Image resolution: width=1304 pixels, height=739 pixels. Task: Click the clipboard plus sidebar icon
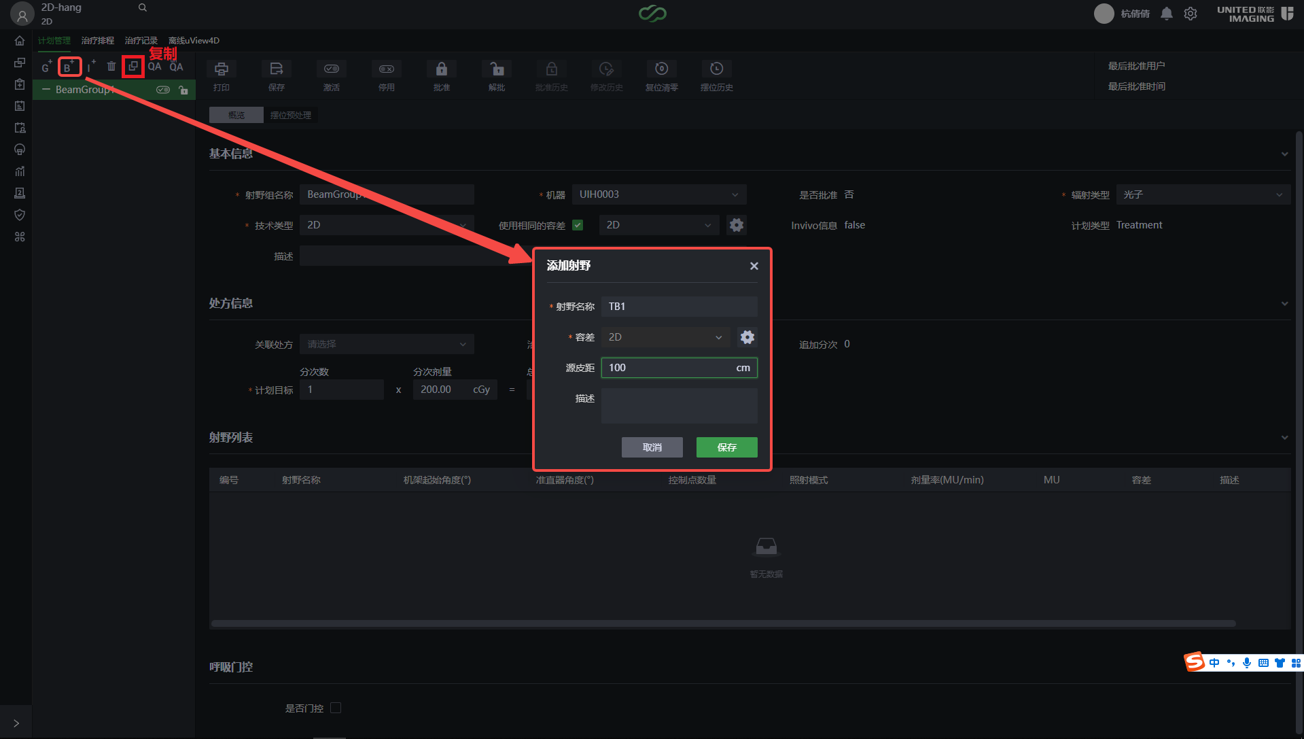point(20,84)
